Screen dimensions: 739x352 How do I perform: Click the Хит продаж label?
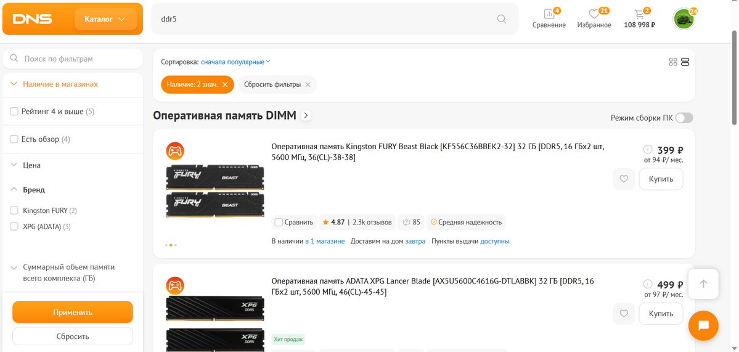pyautogui.click(x=288, y=339)
